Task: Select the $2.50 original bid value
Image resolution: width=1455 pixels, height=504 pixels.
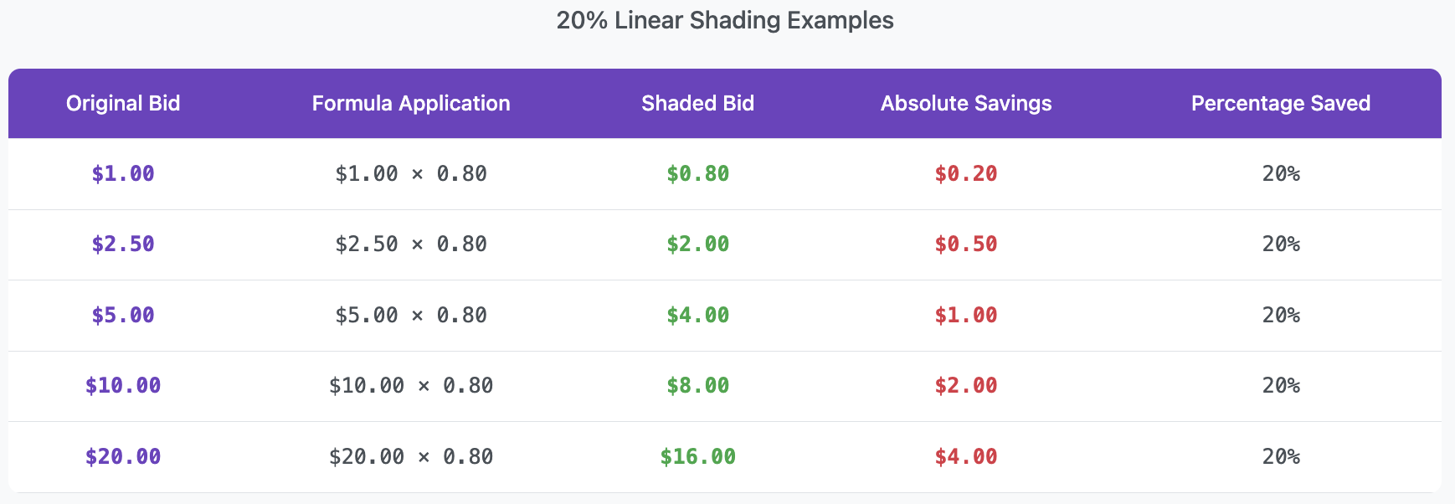Action: 123,244
